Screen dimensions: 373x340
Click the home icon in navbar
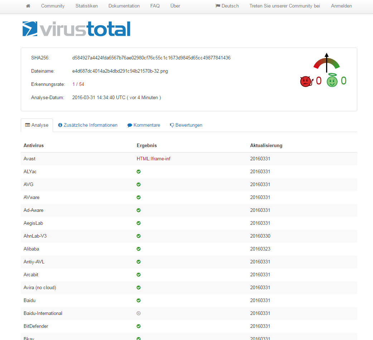click(x=28, y=6)
